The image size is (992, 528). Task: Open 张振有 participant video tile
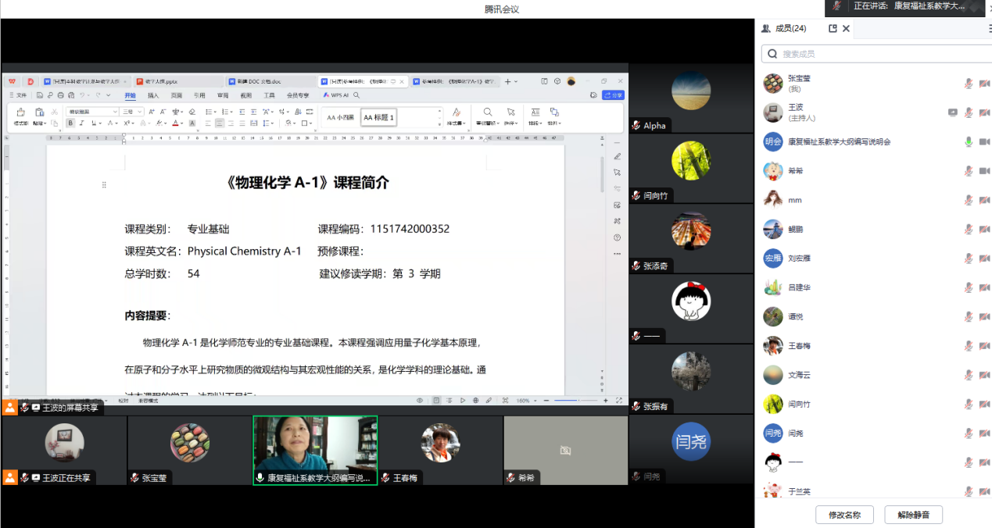point(691,379)
